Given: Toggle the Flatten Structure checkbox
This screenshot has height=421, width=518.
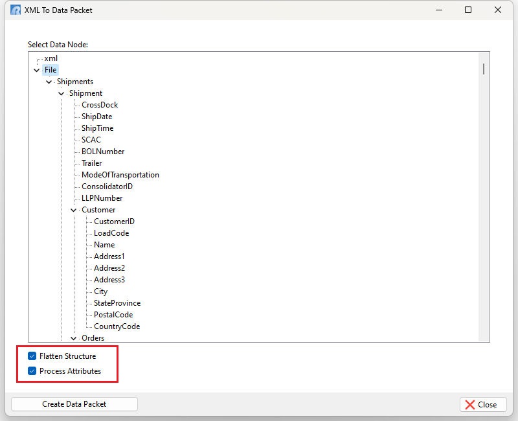Looking at the screenshot, I should (32, 356).
